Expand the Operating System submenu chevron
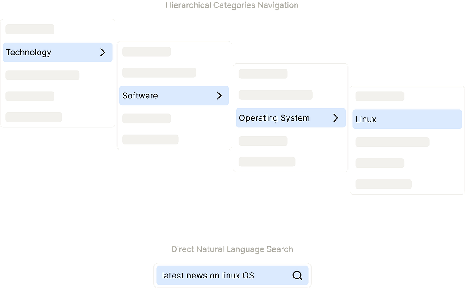Viewport: 465px width, 288px height. (x=336, y=117)
